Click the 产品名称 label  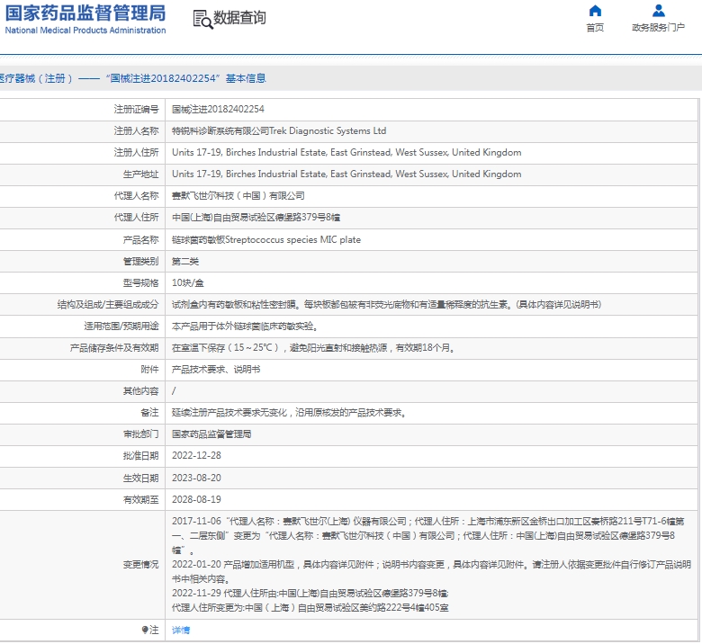click(140, 240)
